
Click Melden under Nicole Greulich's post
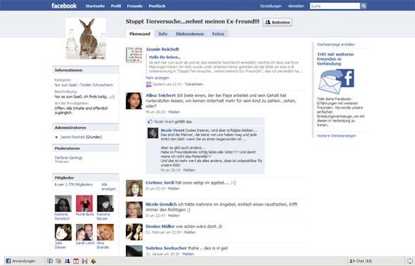[174, 215]
